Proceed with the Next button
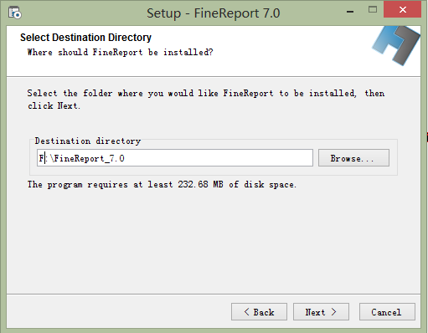Screen dimensions: 428x333 pos(321,312)
